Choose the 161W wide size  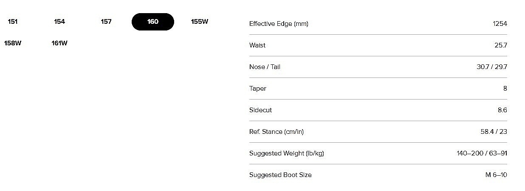(x=59, y=43)
